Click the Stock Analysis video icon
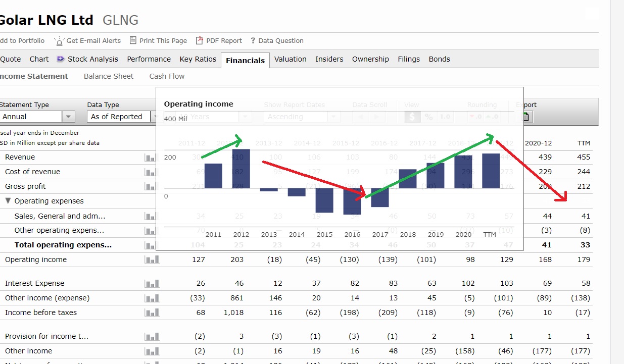Image resolution: width=624 pixels, height=364 pixels. tap(61, 59)
